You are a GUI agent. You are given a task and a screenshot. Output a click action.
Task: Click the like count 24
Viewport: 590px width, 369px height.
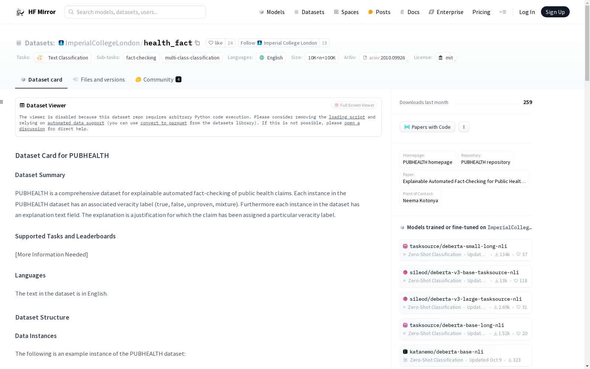pos(230,43)
